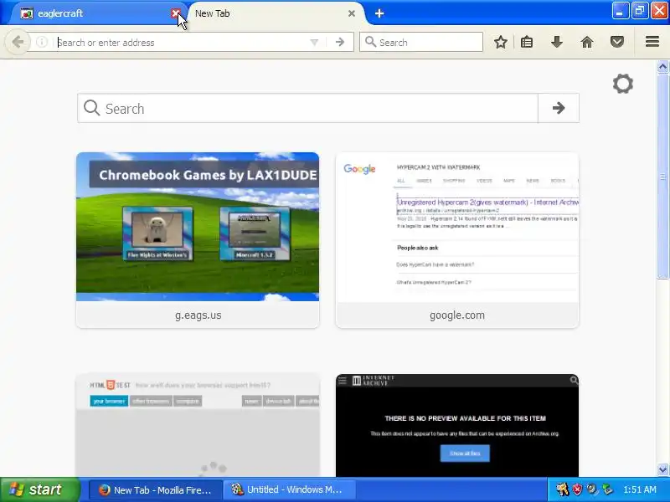Click the red shield security tray icon
The height and width of the screenshot is (502, 670).
[x=577, y=489]
